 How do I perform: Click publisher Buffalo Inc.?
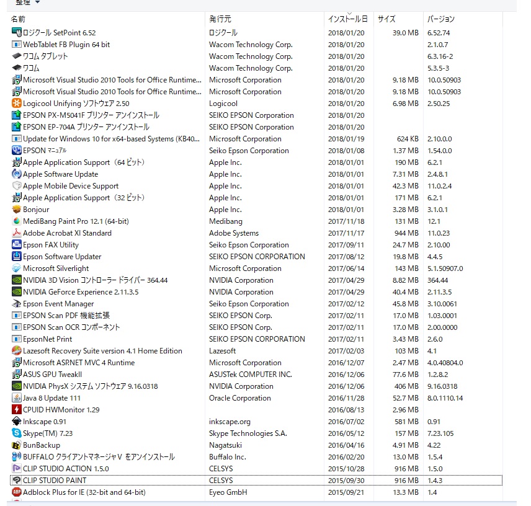[x=228, y=457]
